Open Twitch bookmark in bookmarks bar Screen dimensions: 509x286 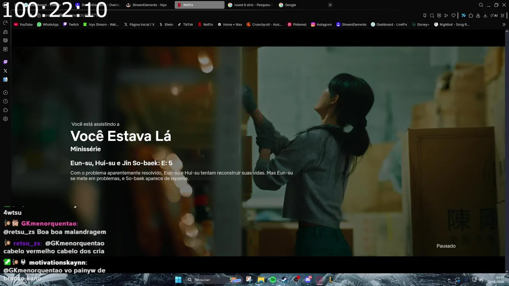coord(71,24)
